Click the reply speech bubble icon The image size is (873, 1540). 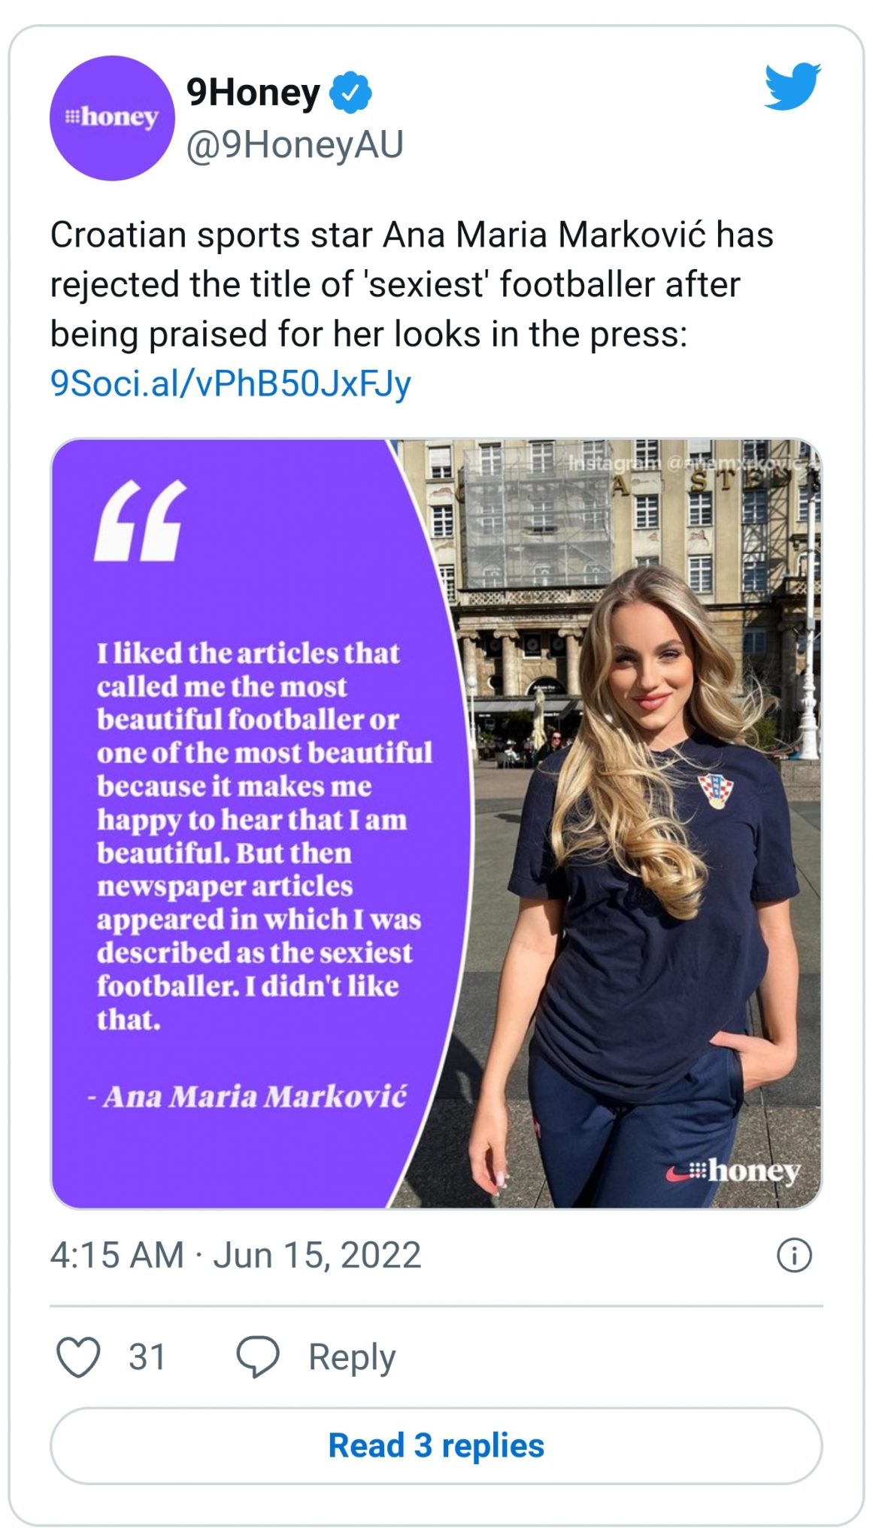[x=258, y=1357]
